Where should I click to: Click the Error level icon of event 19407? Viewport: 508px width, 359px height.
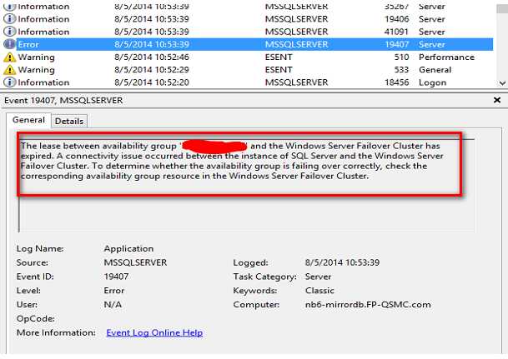point(9,44)
